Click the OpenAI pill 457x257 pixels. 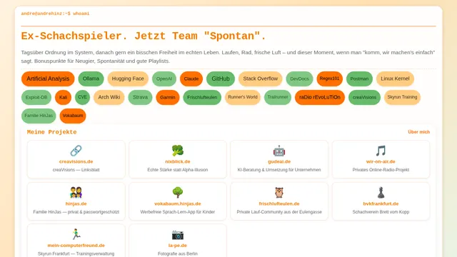point(164,79)
